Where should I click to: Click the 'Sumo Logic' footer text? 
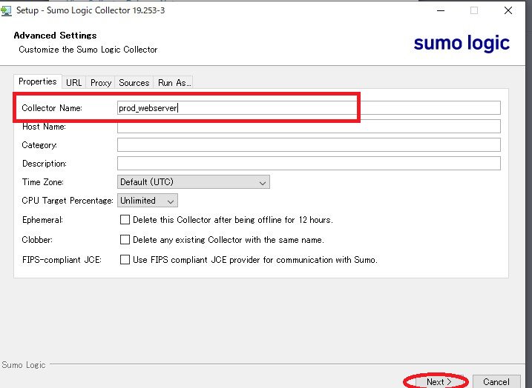coord(24,365)
